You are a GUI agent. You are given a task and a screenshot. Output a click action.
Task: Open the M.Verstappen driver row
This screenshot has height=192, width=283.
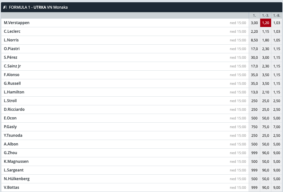[x=17, y=23]
